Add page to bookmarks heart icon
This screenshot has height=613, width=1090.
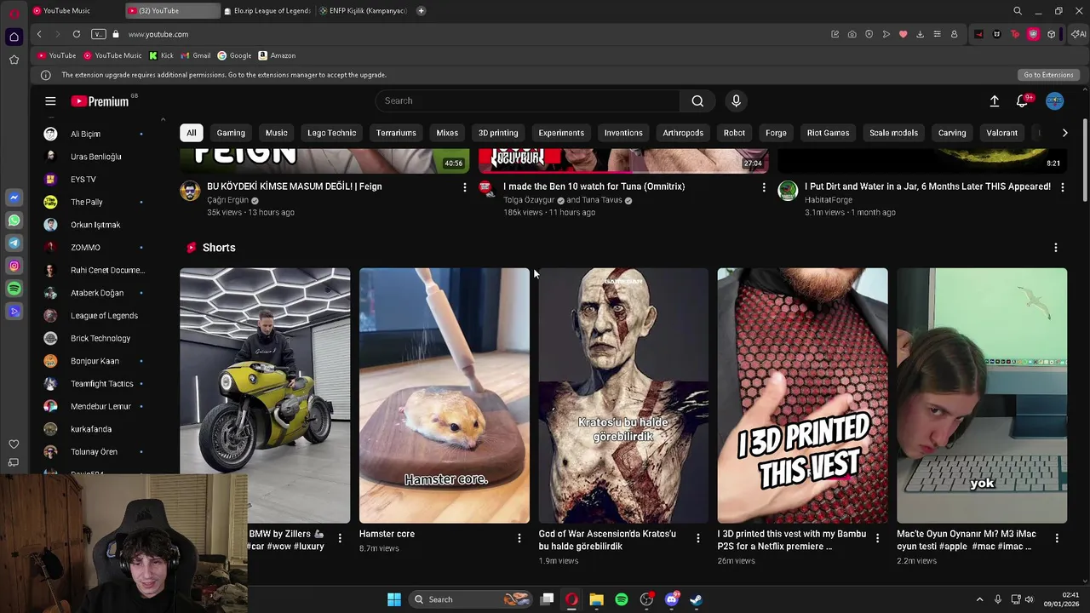pyautogui.click(x=903, y=34)
